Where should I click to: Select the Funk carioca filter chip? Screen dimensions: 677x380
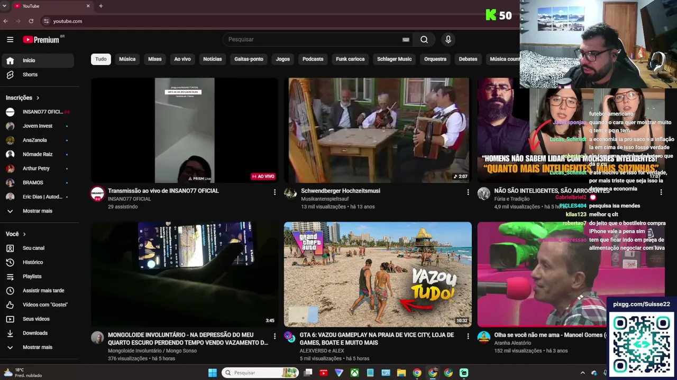point(350,59)
